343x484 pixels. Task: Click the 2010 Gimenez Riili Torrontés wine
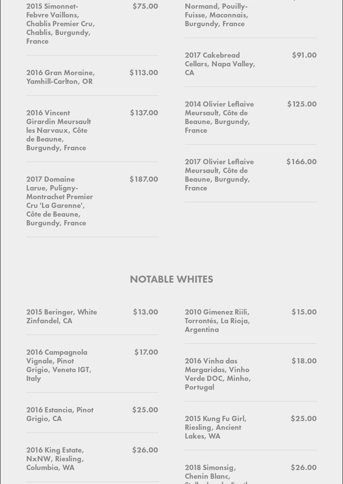pos(217,321)
